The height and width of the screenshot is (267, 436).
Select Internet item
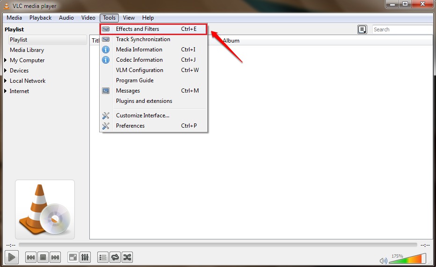coord(19,91)
